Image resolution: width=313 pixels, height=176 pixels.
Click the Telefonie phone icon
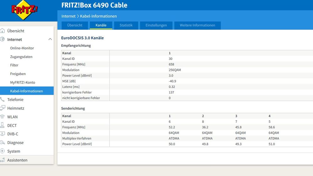2,99
